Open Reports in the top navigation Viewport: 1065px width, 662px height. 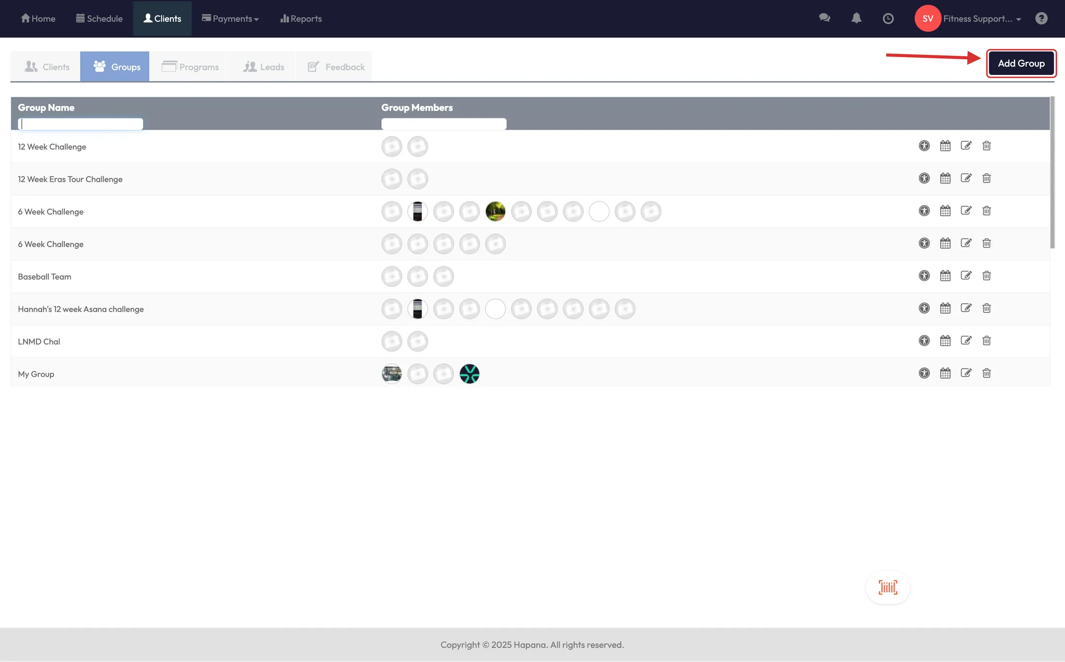[301, 19]
